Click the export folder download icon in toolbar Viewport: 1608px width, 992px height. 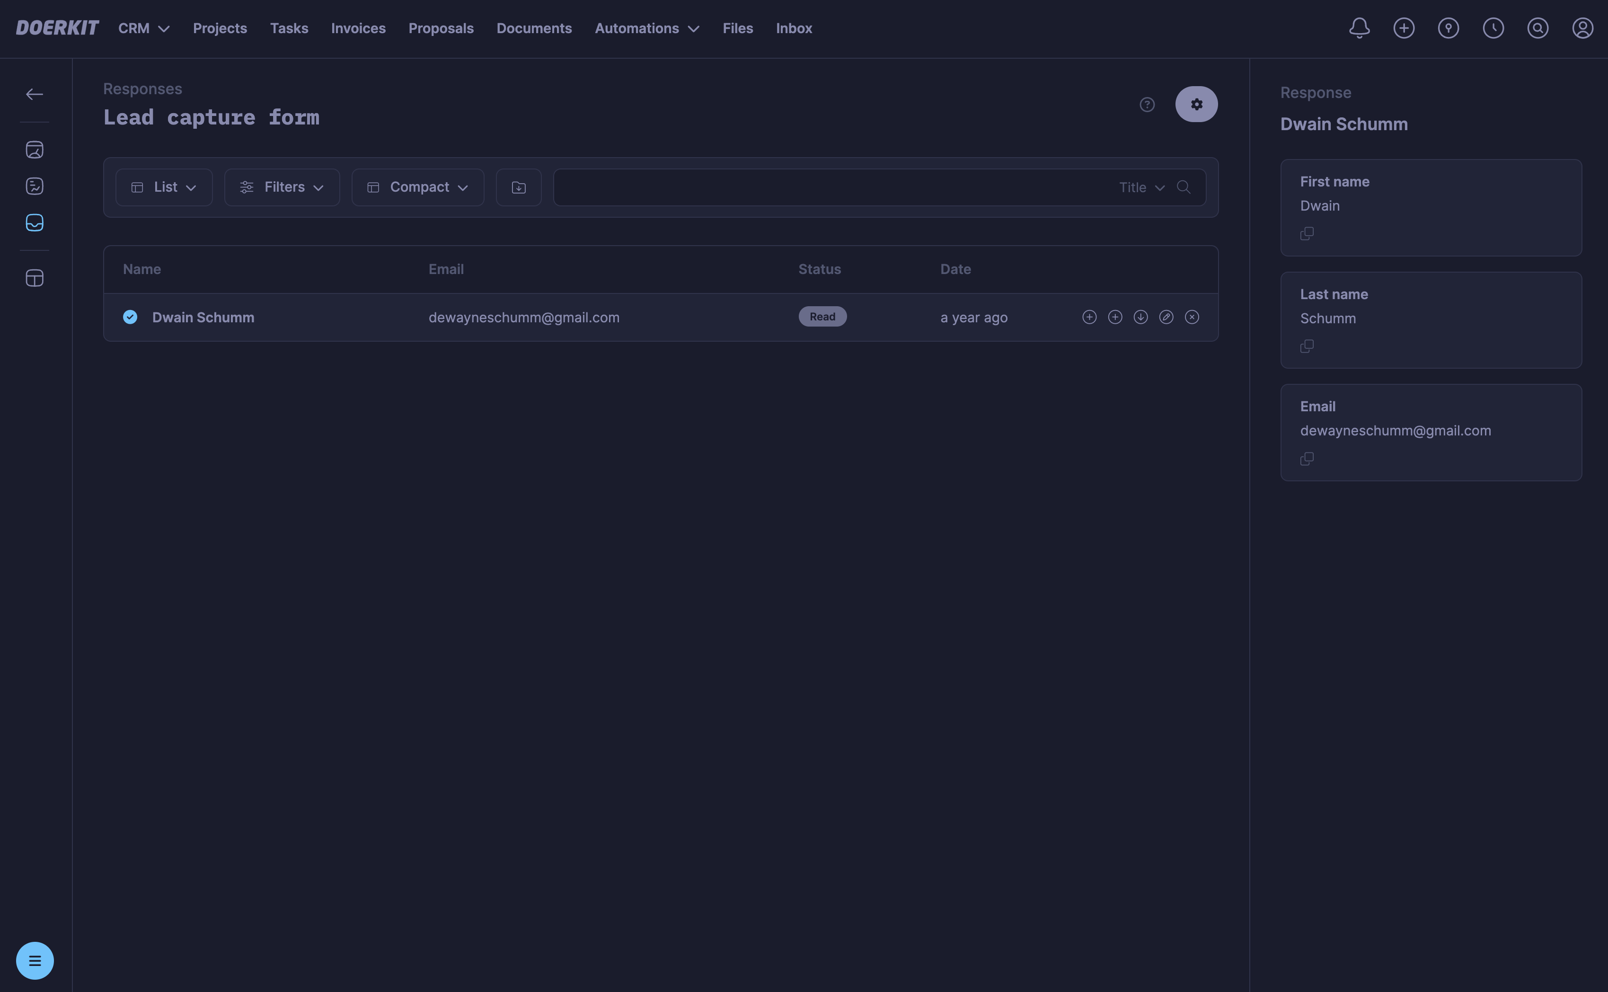pyautogui.click(x=518, y=187)
